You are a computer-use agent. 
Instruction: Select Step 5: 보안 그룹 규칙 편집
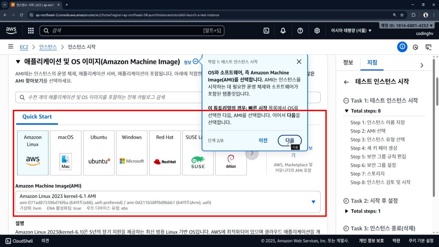(x=378, y=157)
